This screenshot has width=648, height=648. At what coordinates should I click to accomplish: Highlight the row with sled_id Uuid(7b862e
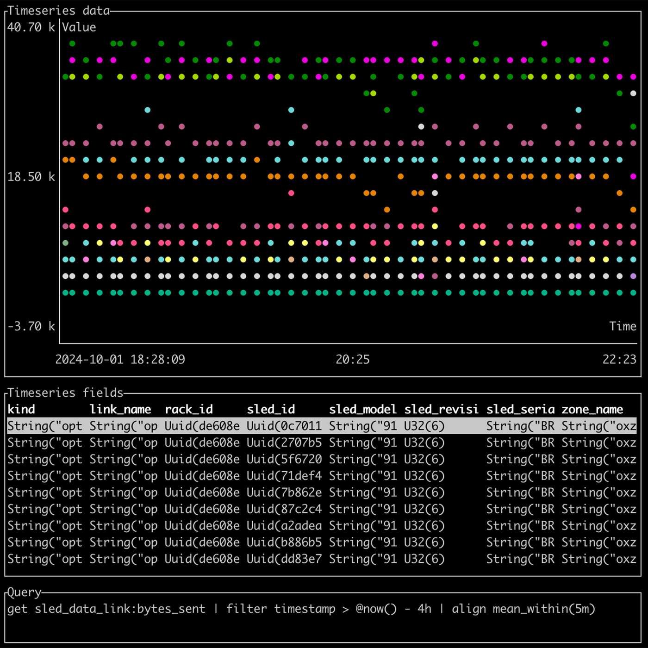pos(284,492)
